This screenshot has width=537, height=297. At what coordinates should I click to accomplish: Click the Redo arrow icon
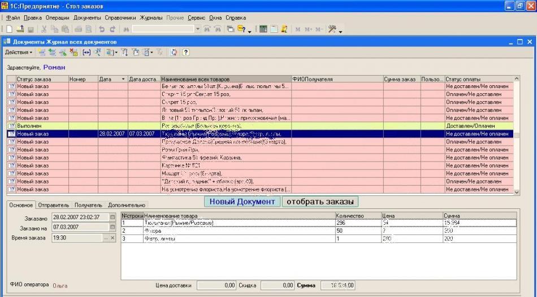(x=112, y=29)
